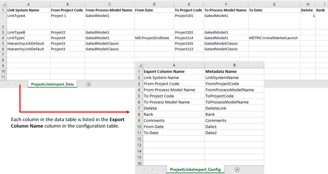Click 'To Project Code' header cell in data sheet

pyautogui.click(x=189, y=10)
